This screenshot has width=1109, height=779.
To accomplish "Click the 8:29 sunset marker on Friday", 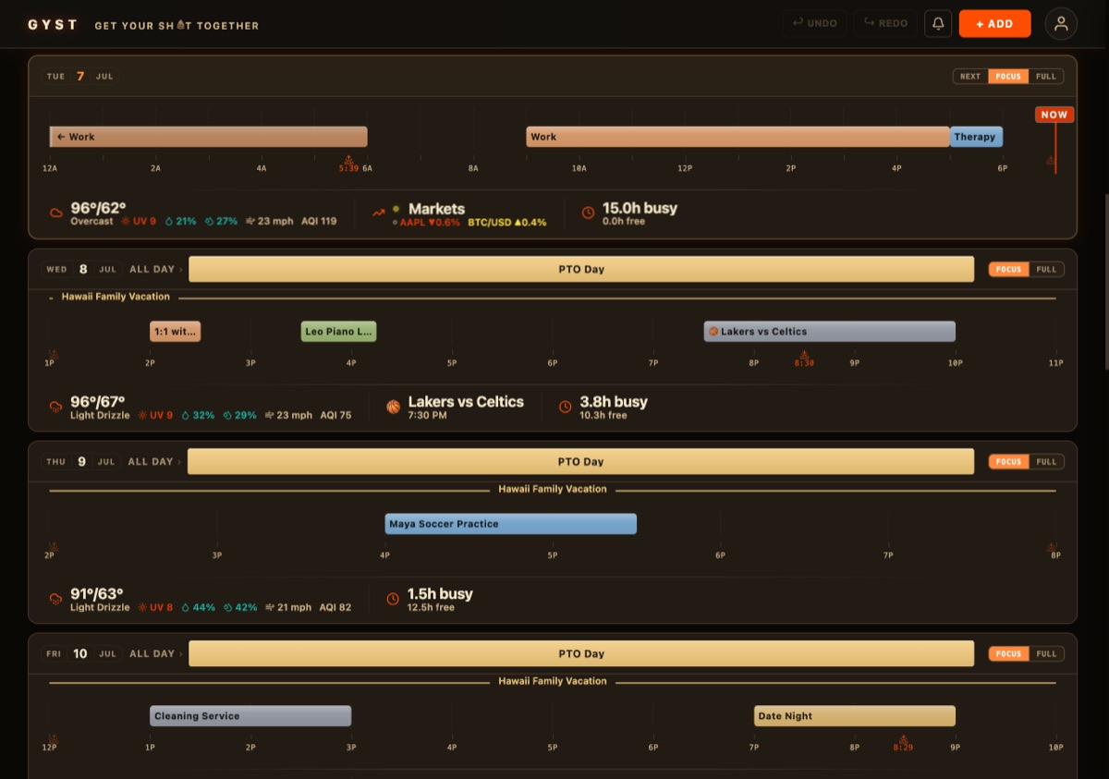I will click(x=903, y=744).
